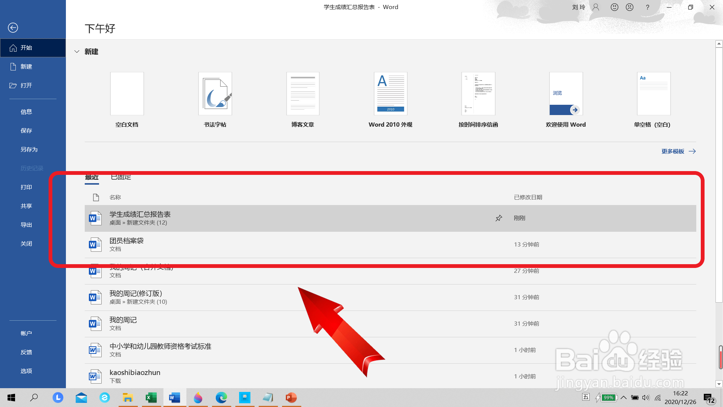Open the blue L app in taskbar
The width and height of the screenshot is (723, 407).
coord(58,398)
